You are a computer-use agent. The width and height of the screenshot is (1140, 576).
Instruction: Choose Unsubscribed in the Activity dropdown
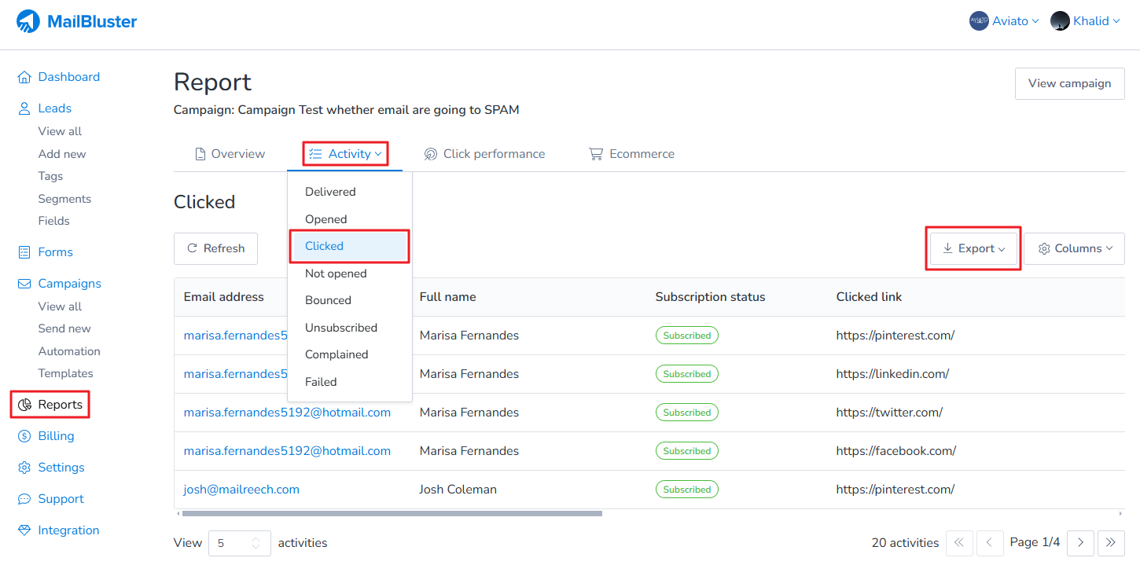click(x=341, y=328)
